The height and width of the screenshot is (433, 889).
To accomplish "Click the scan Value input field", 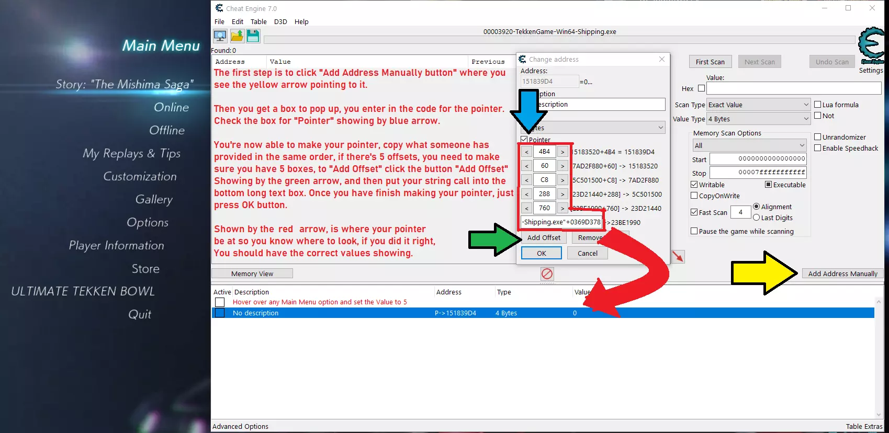I will pyautogui.click(x=794, y=88).
